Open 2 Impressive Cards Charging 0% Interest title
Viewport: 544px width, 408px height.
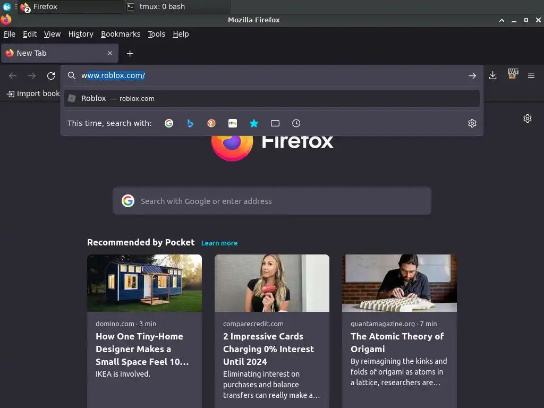tap(268, 349)
